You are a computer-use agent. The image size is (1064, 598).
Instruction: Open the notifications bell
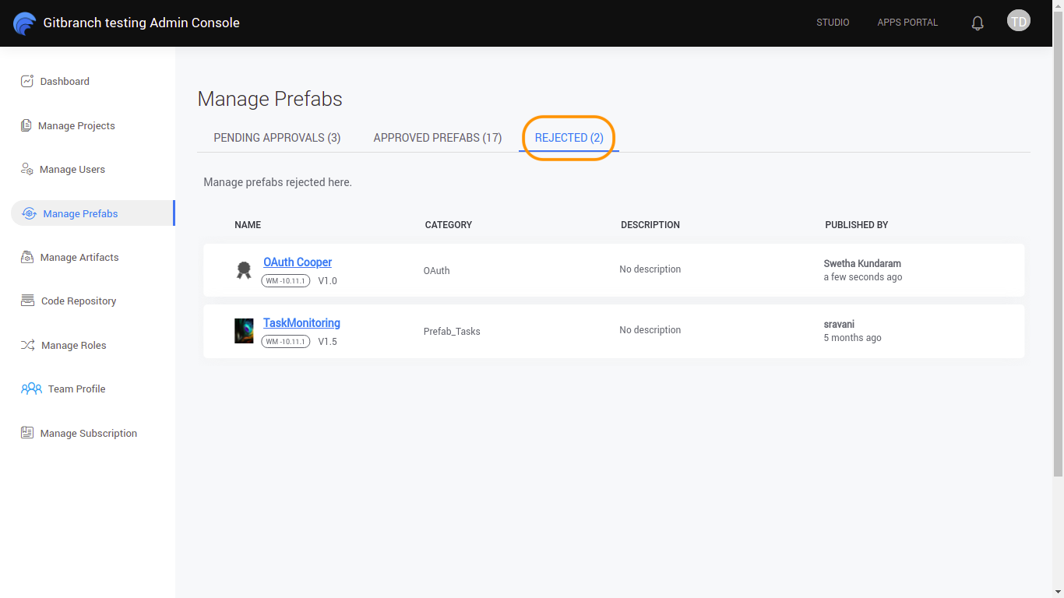(x=978, y=23)
